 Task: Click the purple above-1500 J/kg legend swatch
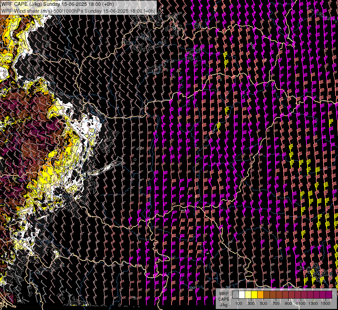[x=329, y=294]
